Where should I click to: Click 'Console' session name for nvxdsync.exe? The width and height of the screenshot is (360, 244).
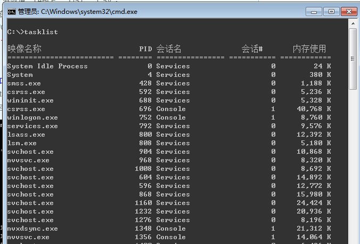[171, 229]
